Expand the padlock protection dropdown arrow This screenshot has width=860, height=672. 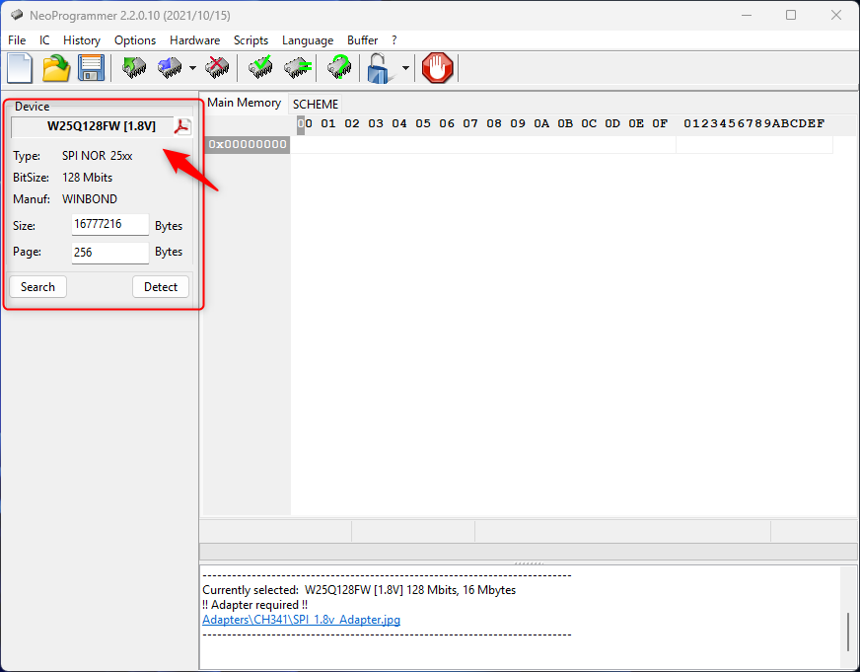[x=405, y=69]
